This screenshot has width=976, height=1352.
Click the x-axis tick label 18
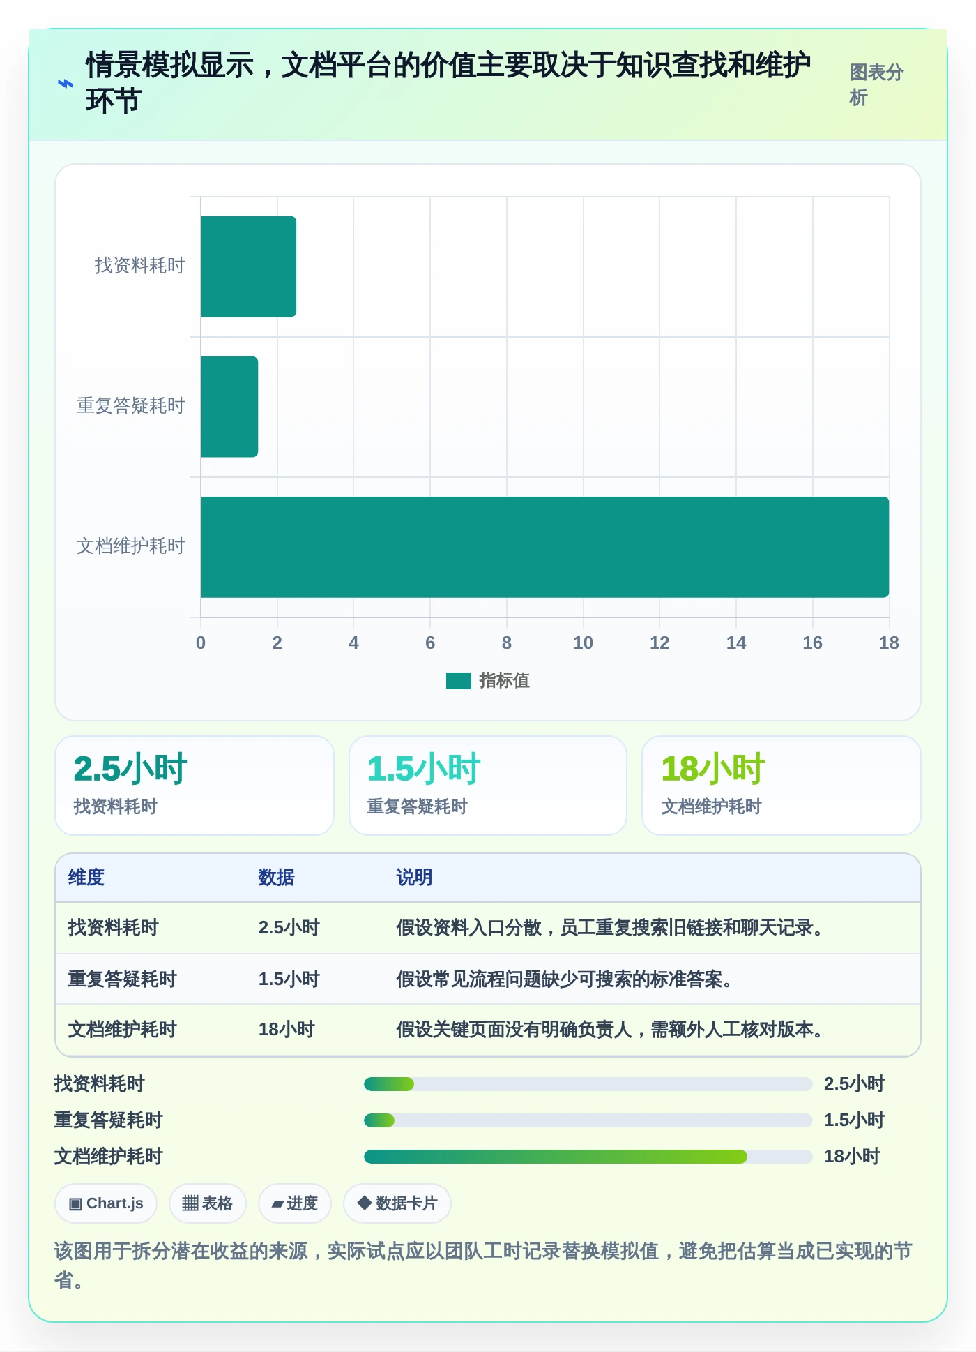tap(889, 643)
